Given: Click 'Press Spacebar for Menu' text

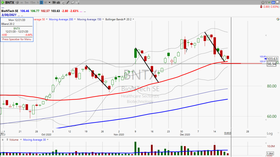Looking at the screenshot, I should pos(17,39).
